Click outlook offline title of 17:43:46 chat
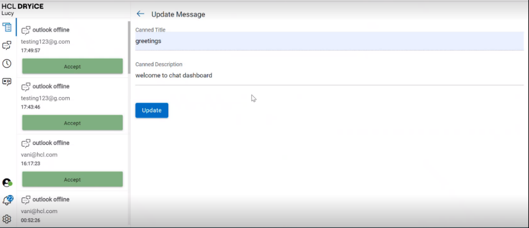Screen dimensions: 529x228 pos(51,86)
